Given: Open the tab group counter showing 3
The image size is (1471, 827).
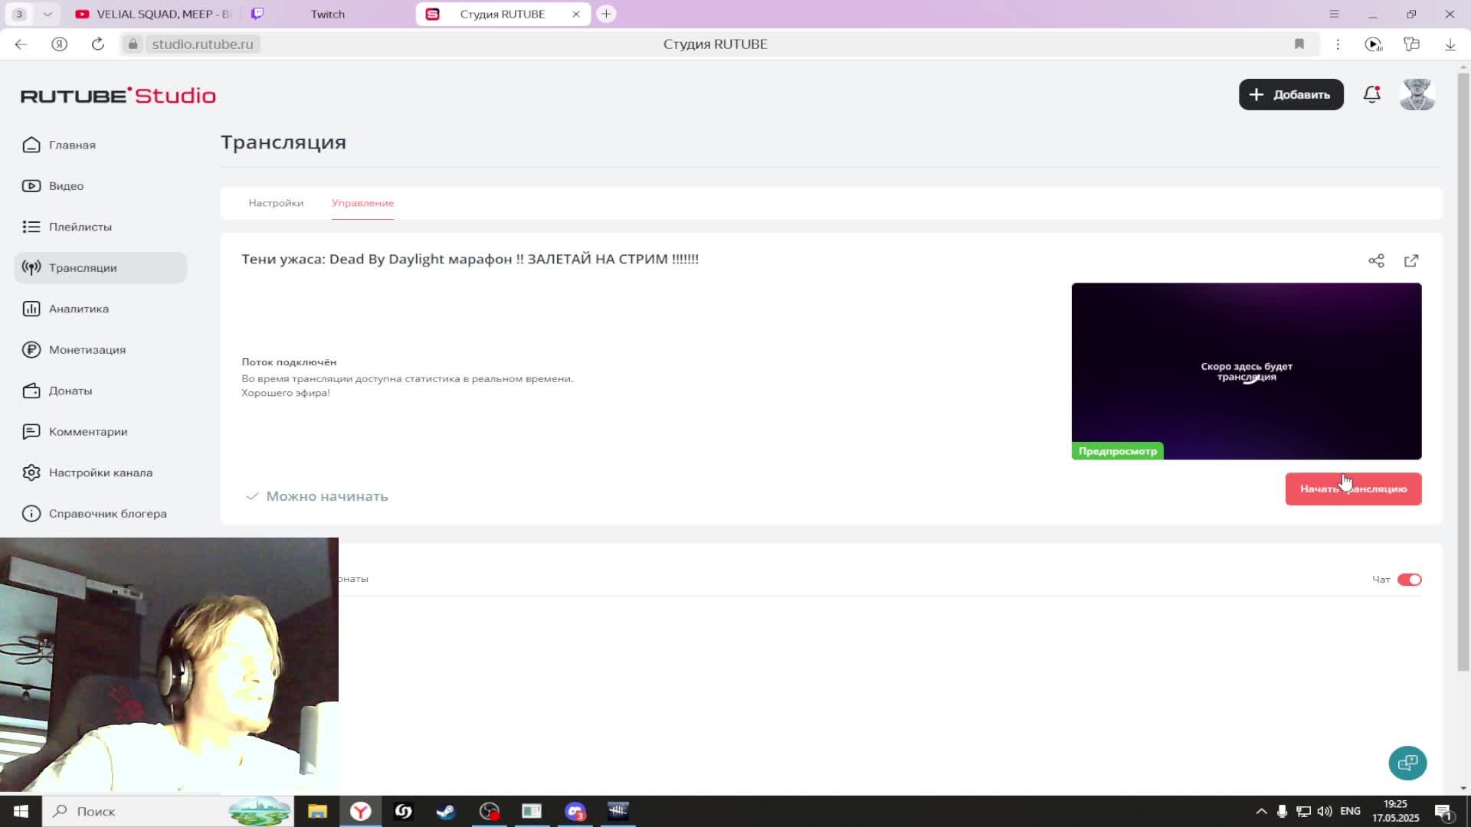Looking at the screenshot, I should pos(19,14).
